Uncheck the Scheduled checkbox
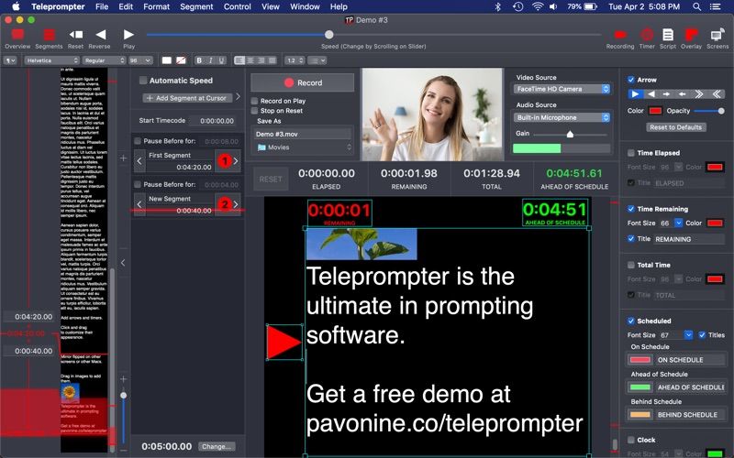The image size is (734, 458). coord(631,322)
